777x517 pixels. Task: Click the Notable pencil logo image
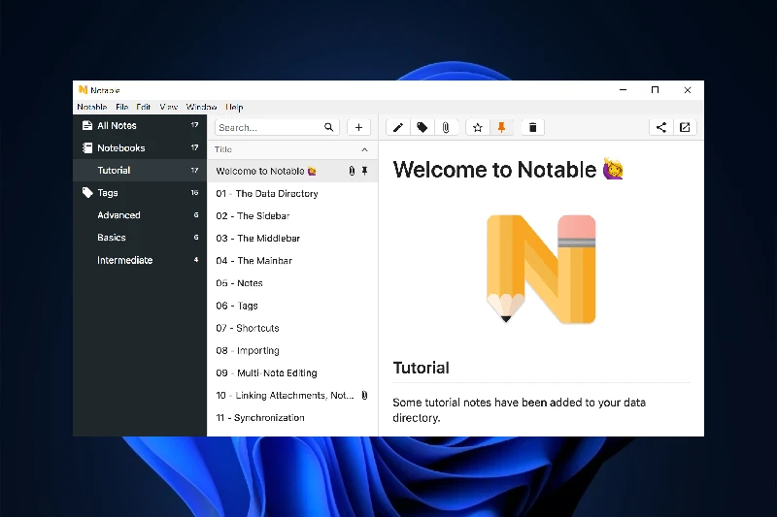point(541,270)
